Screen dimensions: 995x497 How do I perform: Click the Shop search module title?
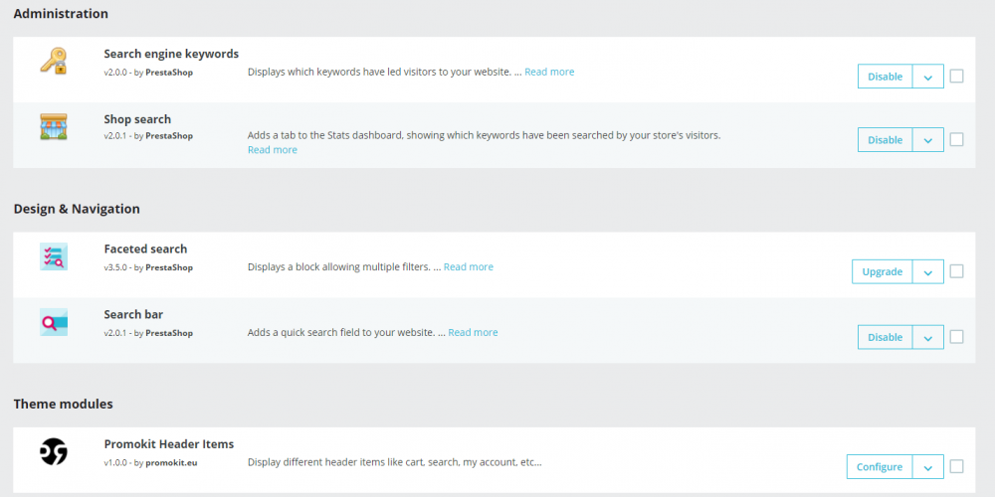pos(137,119)
